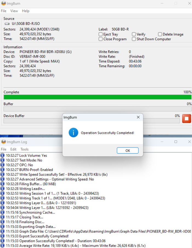Click info icon on 'Writing Session 1 of 1' row
Image resolution: width=192 pixels, height=248 pixels.
point(2,193)
